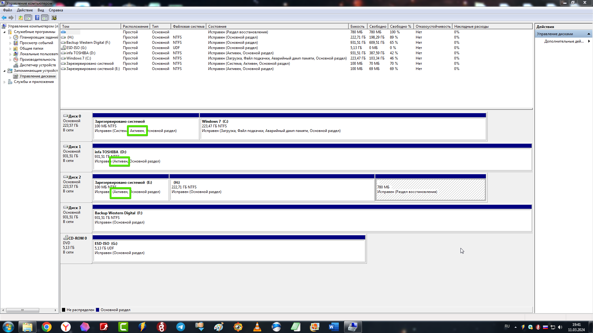Click the rightmost gear toolbar icon
Screen dimensions: 593x333
54,18
